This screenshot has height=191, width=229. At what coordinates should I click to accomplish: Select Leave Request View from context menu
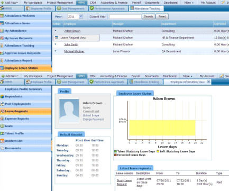tap(76, 38)
